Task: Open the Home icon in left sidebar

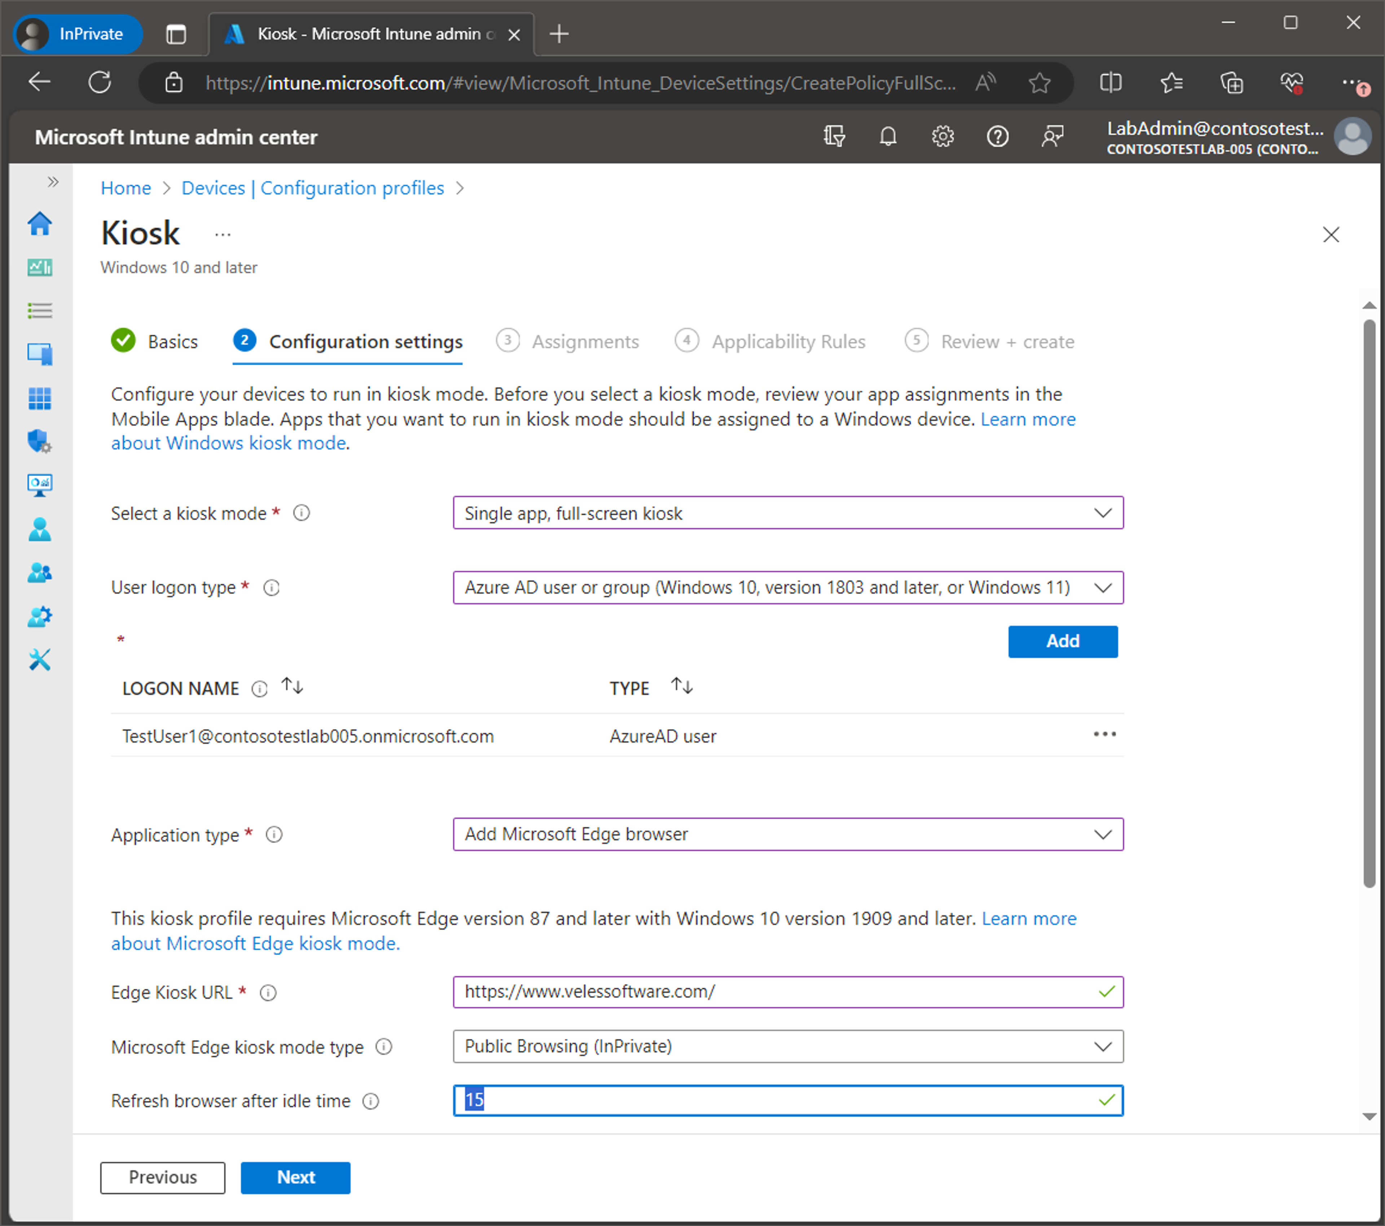Action: coord(40,224)
